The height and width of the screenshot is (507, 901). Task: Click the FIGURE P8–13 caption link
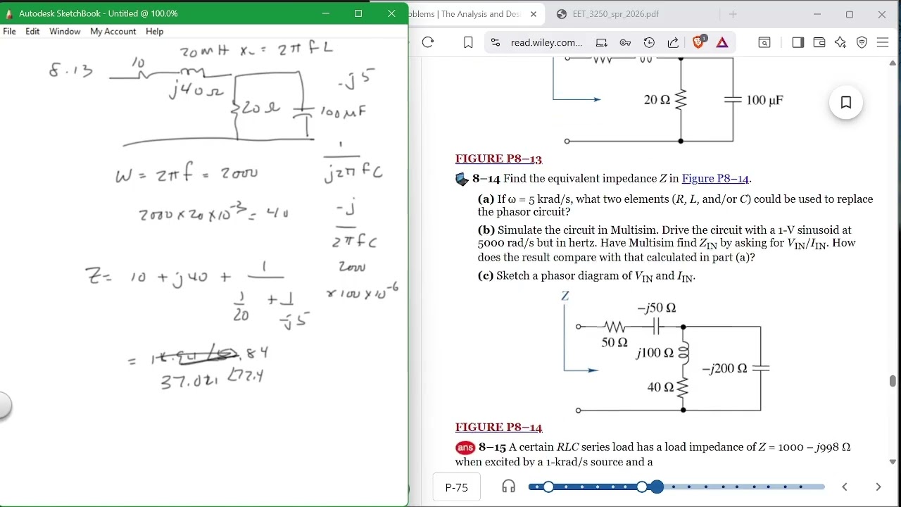(x=498, y=159)
